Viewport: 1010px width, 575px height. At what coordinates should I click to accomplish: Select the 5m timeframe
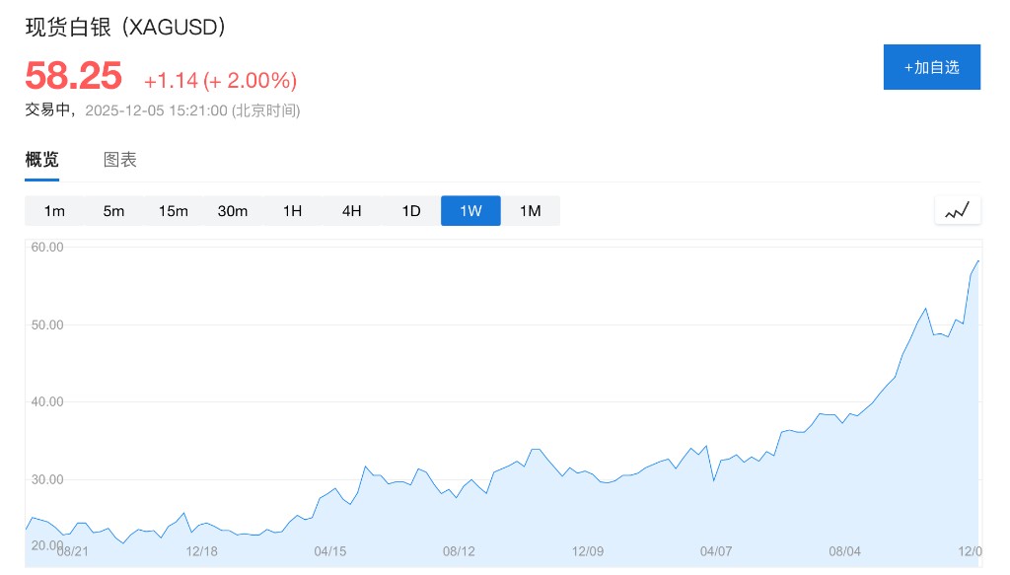(113, 211)
